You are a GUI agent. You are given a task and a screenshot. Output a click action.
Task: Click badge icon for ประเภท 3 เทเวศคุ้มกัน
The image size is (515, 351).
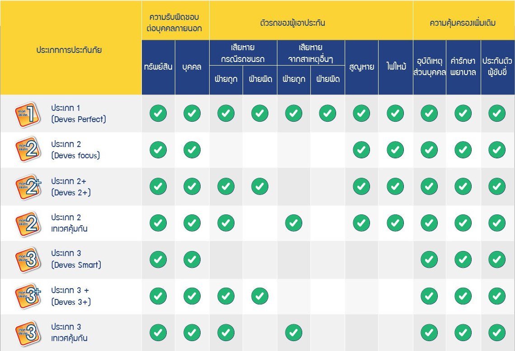[27, 332]
